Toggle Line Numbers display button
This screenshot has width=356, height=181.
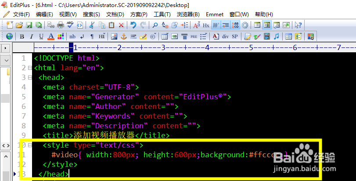tap(235, 25)
